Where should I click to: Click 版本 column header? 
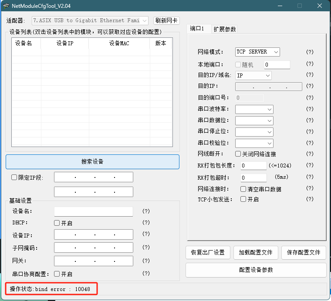pyautogui.click(x=161, y=43)
